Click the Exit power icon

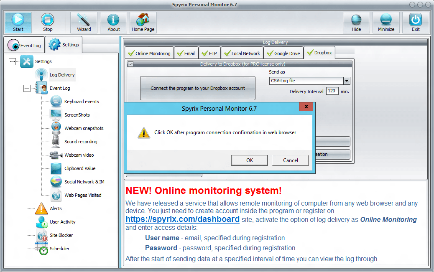coord(416,23)
